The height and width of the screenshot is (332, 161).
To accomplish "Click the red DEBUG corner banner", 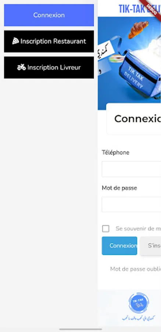I will click(x=152, y=9).
